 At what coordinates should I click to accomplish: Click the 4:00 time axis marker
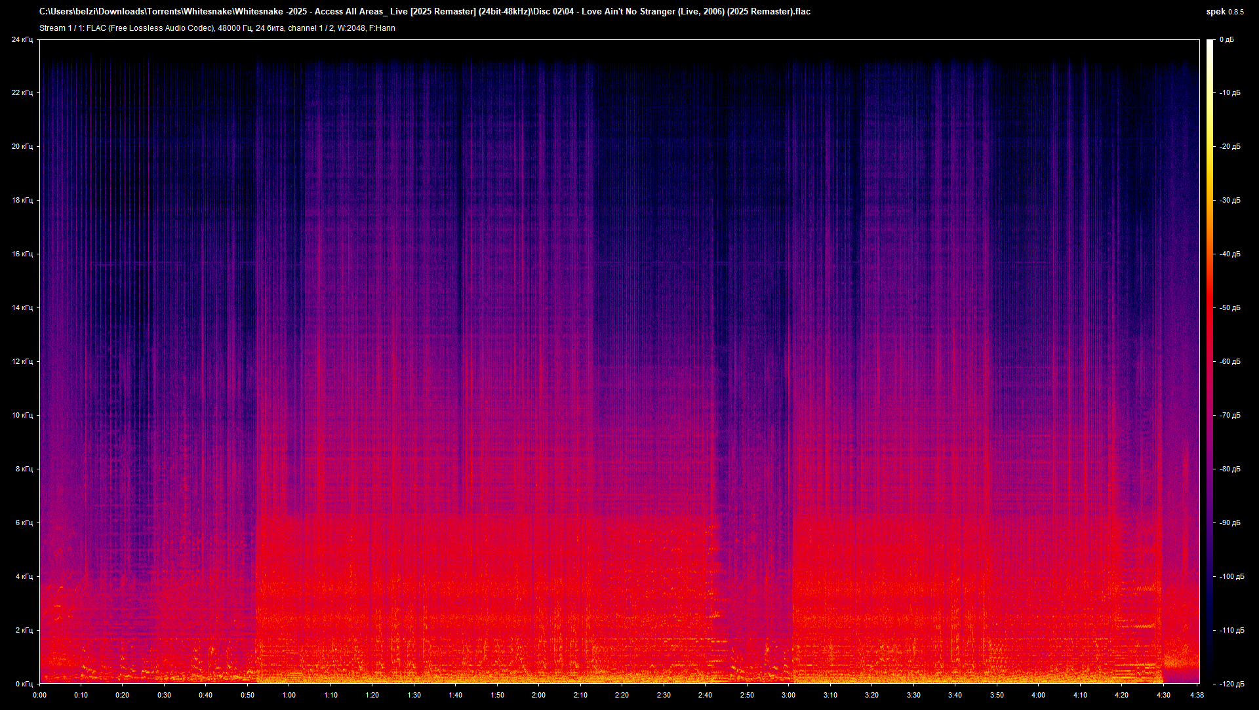(x=1038, y=695)
